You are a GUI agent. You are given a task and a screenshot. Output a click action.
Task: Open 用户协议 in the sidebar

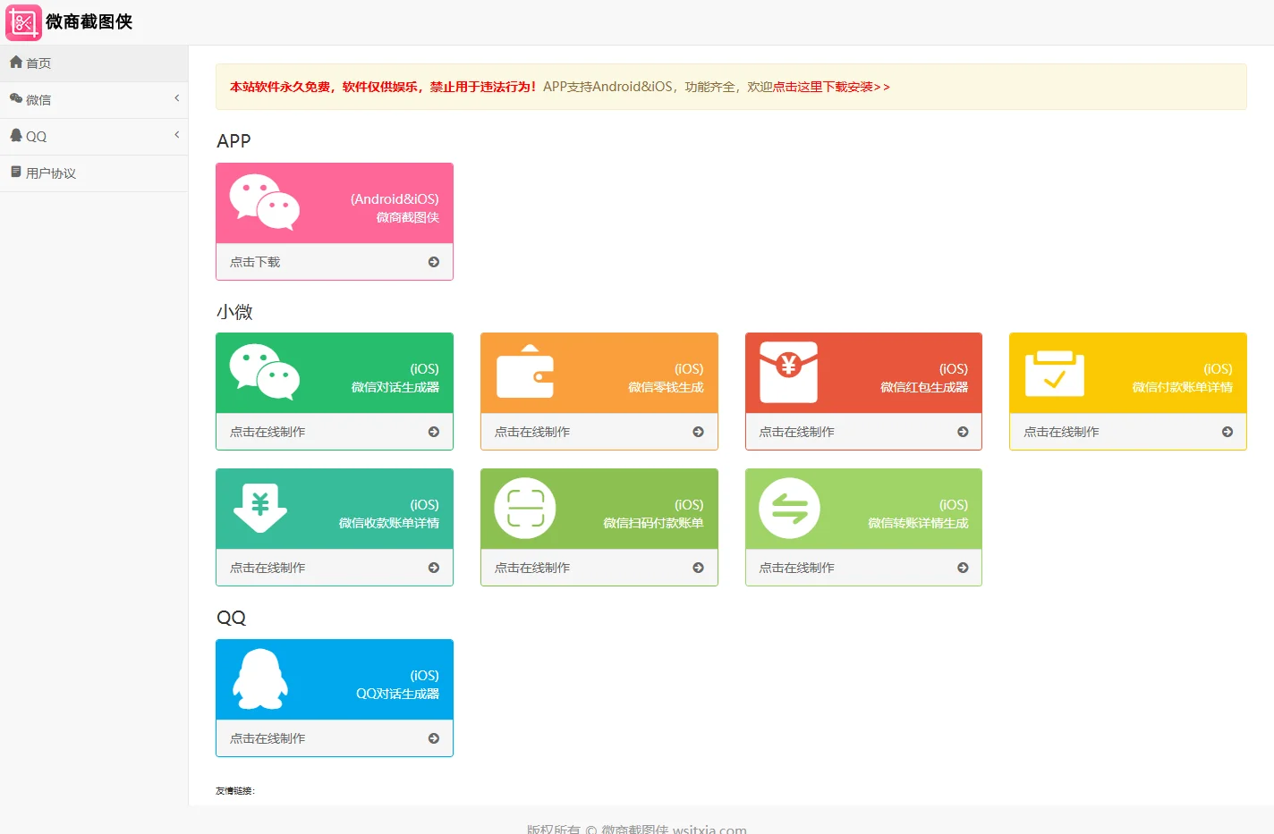coord(94,173)
